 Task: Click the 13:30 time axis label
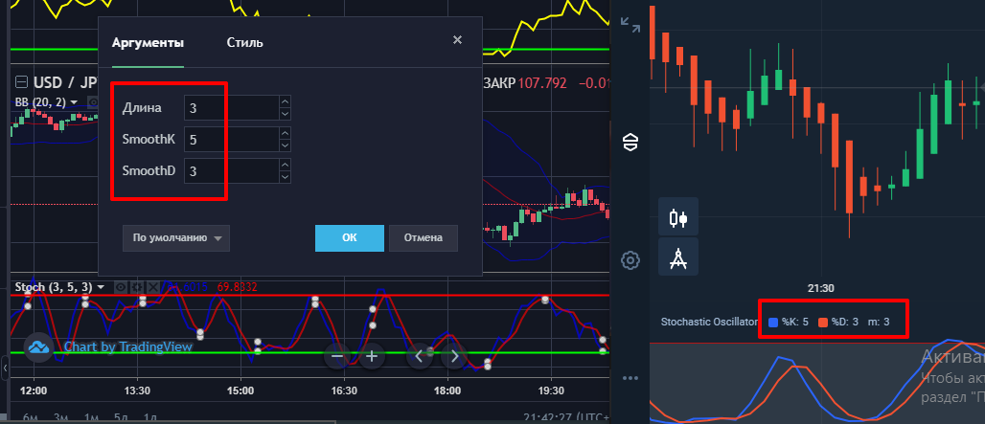click(x=137, y=391)
